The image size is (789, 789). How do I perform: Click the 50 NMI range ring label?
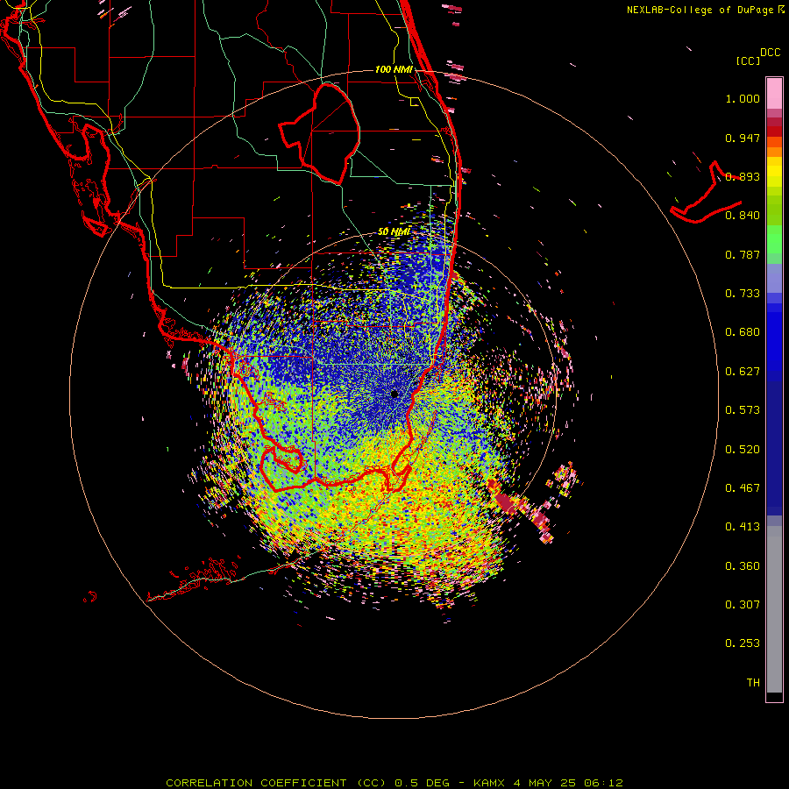[x=394, y=231]
